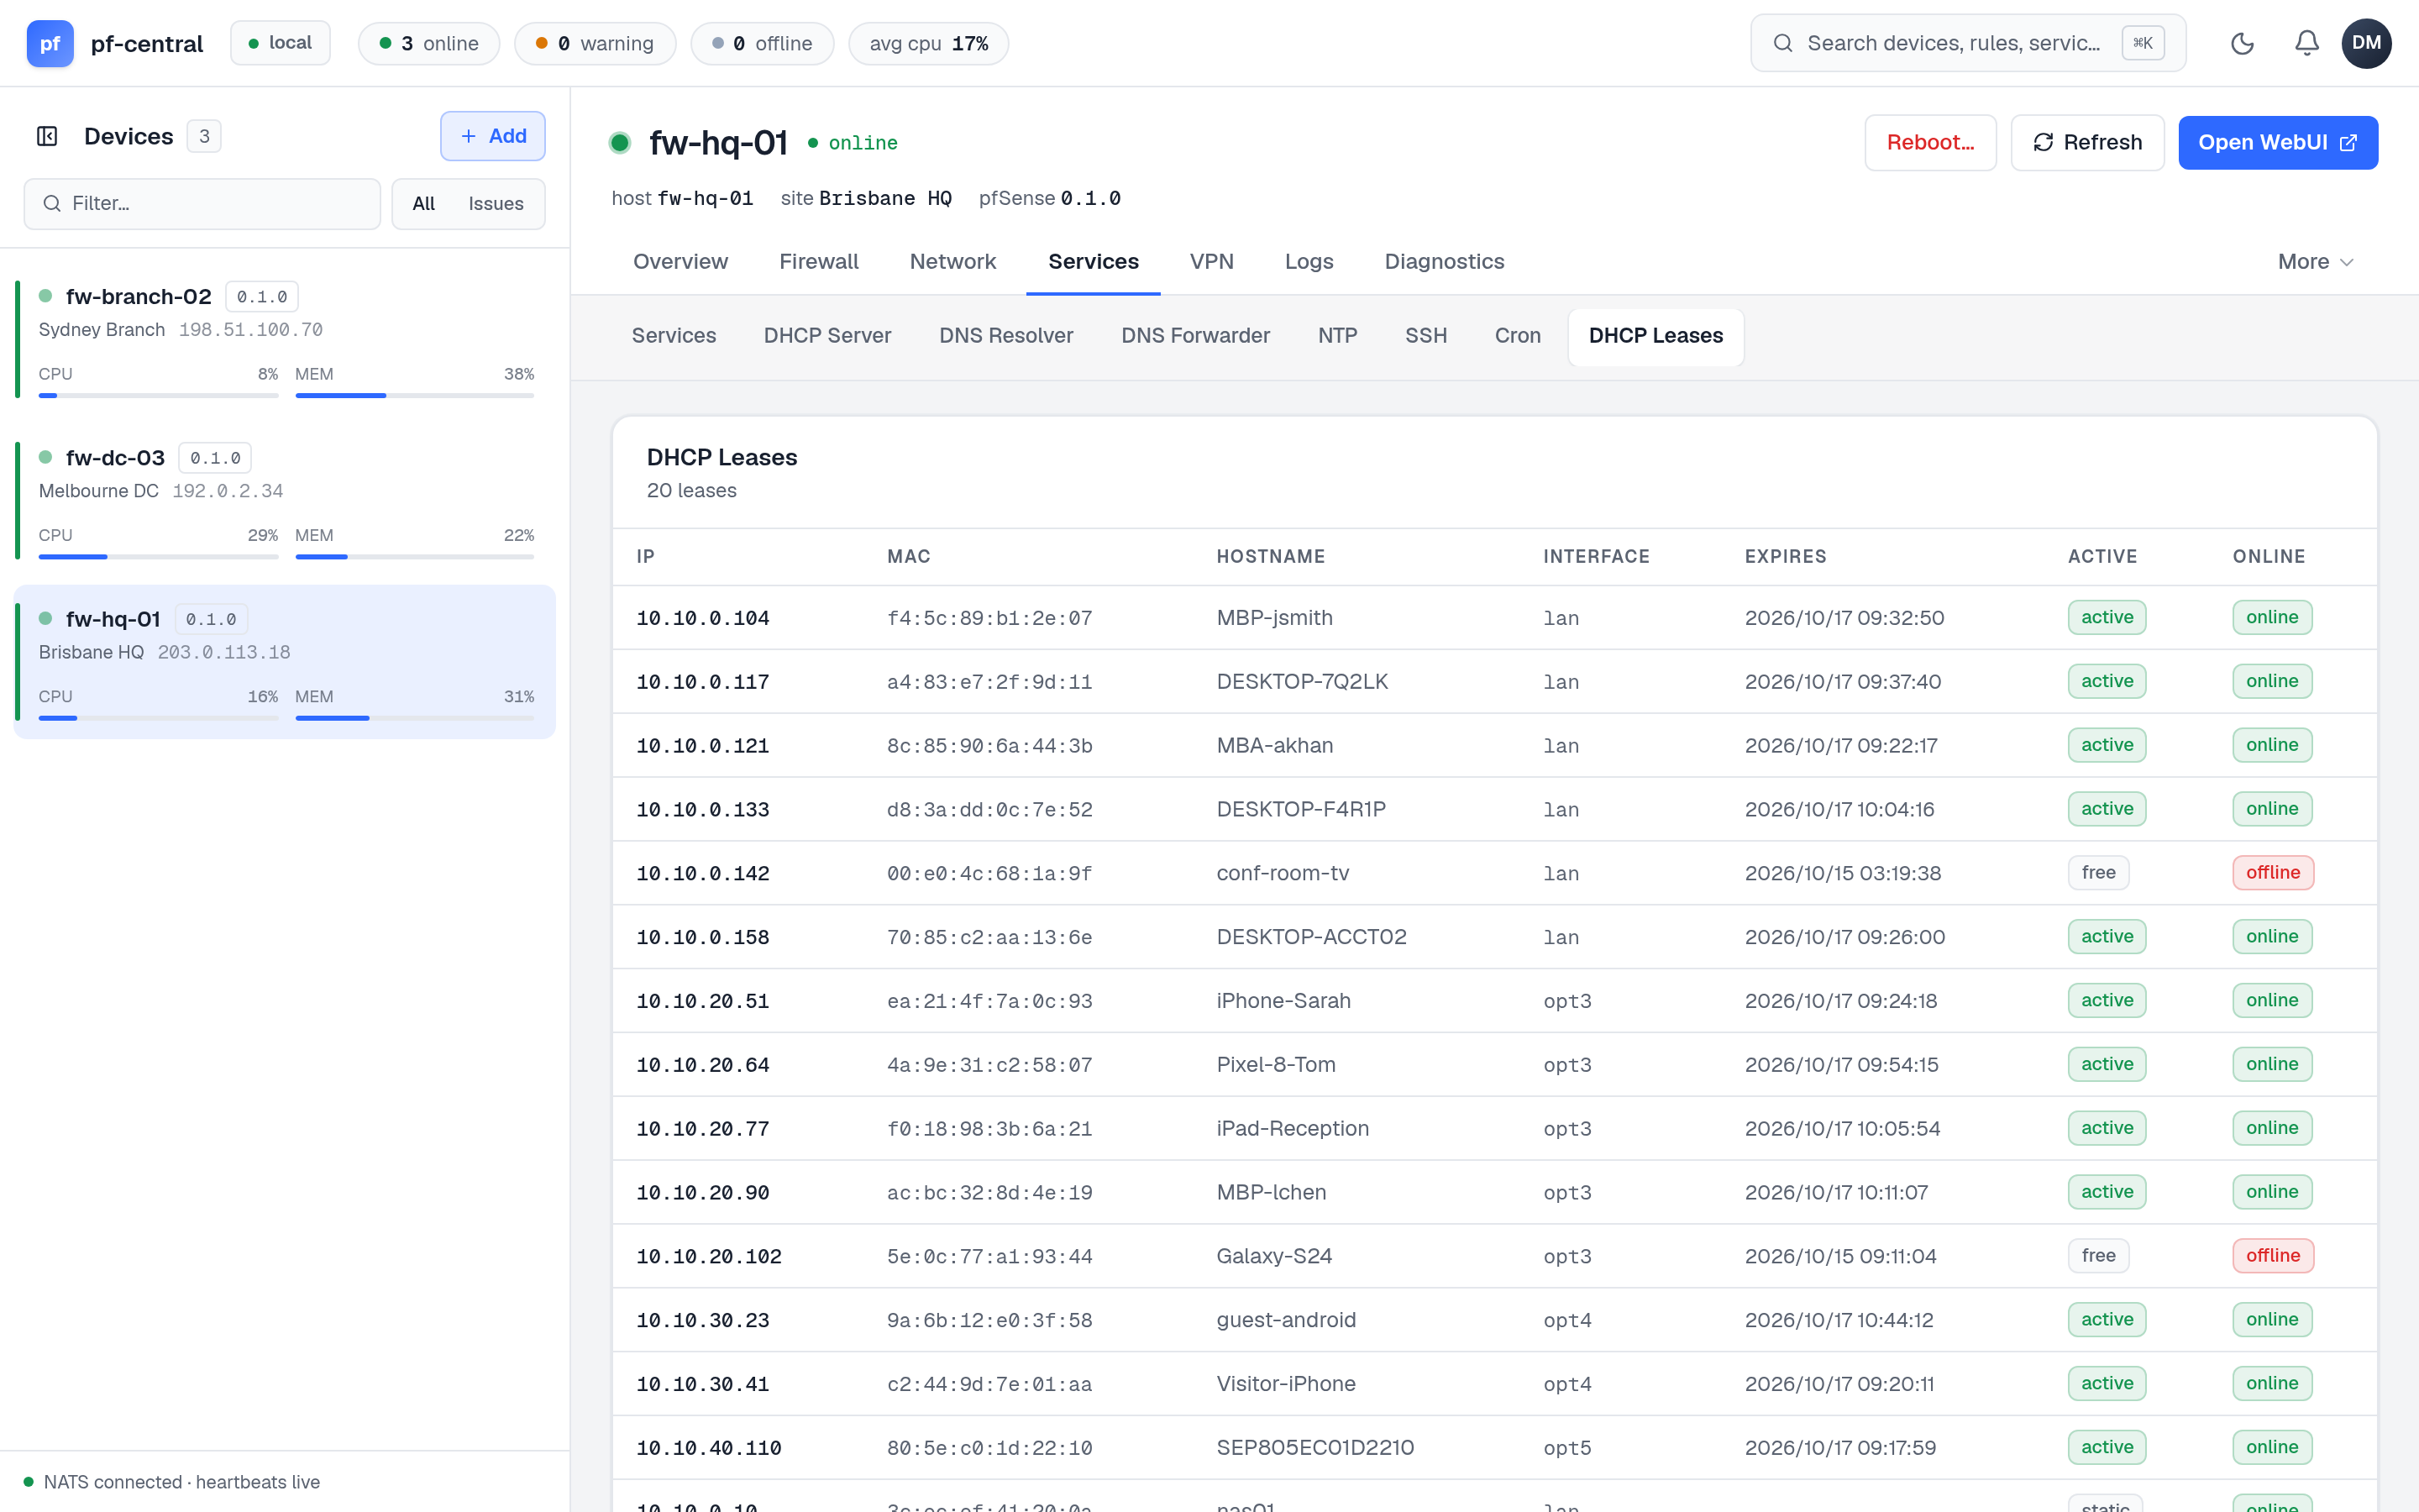
Task: Switch to the Overview tab
Action: point(680,261)
